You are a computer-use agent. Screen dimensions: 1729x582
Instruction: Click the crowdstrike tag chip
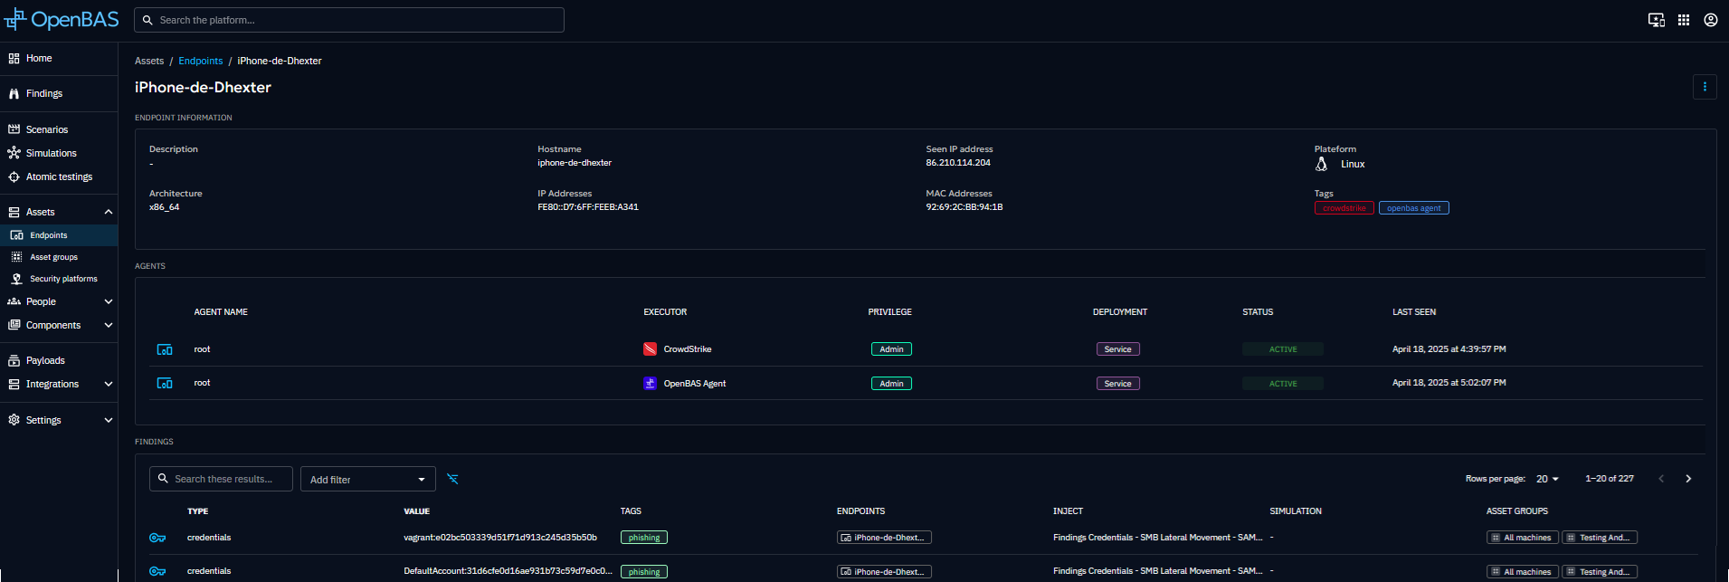1344,208
